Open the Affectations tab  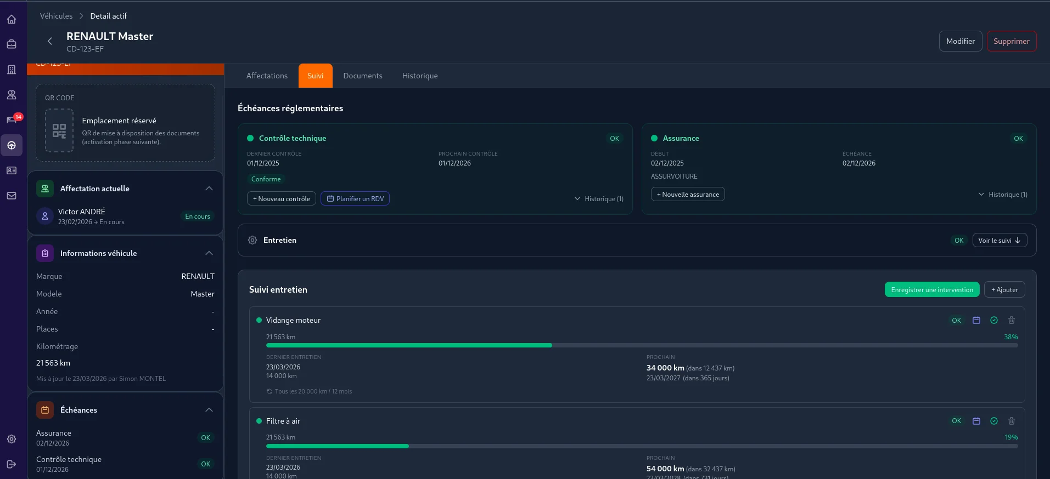267,76
